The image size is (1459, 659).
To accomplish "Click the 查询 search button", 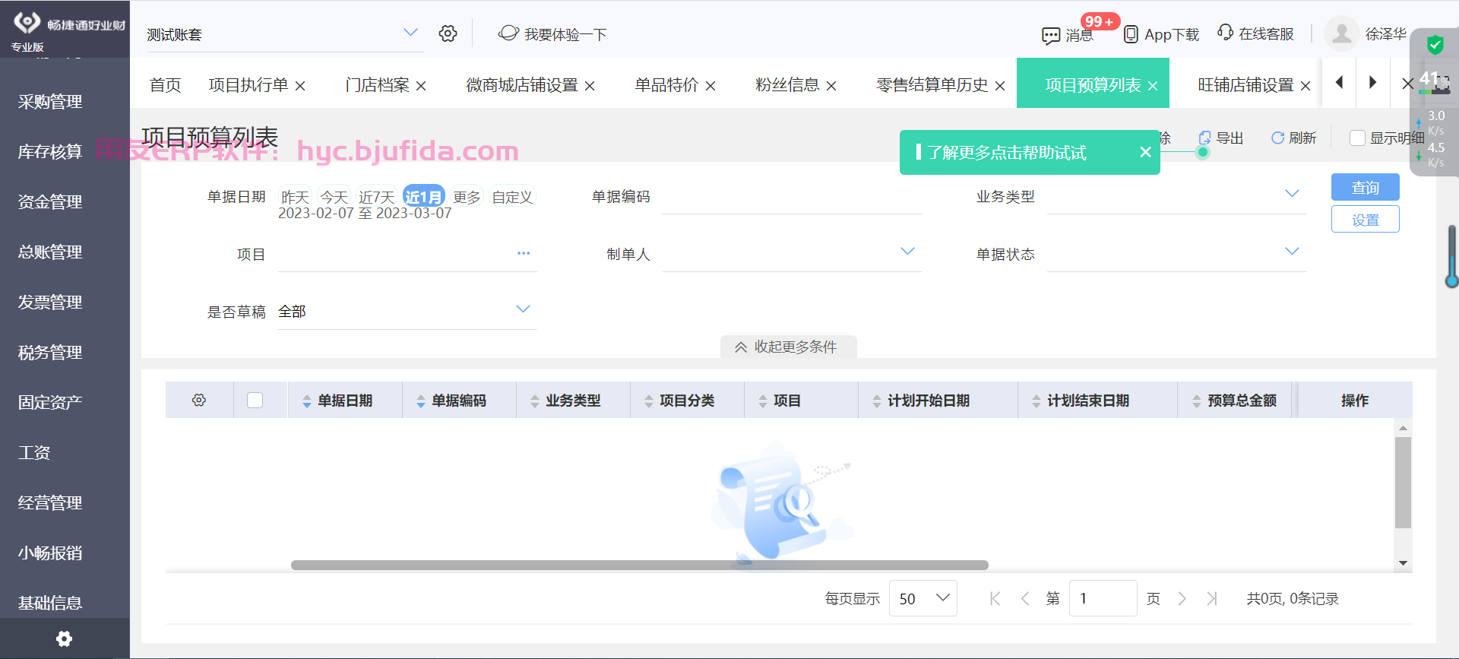I will 1366,187.
